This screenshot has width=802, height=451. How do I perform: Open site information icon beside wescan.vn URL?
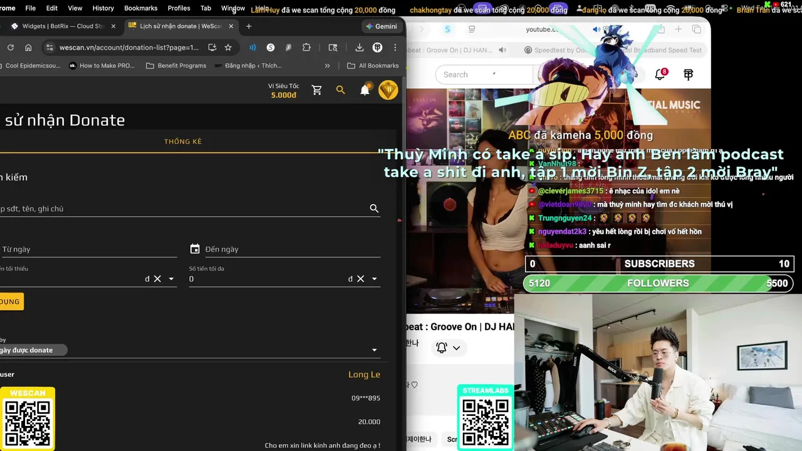[x=49, y=48]
